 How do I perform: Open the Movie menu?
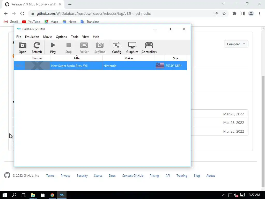coord(48,37)
